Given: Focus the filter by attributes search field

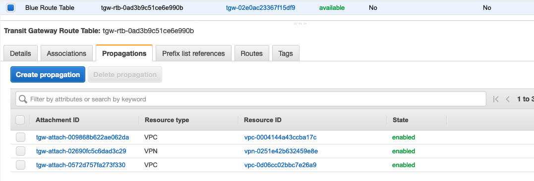Looking at the screenshot, I should coord(251,99).
